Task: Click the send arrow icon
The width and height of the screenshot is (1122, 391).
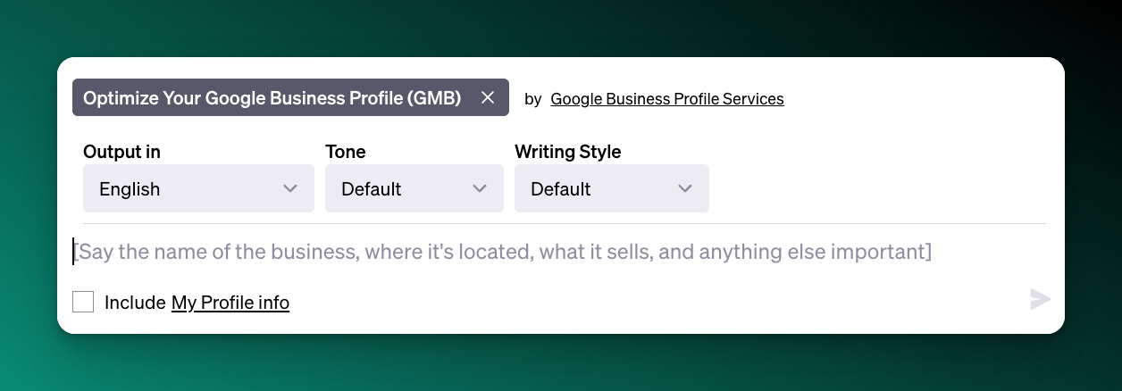Action: [1040, 299]
